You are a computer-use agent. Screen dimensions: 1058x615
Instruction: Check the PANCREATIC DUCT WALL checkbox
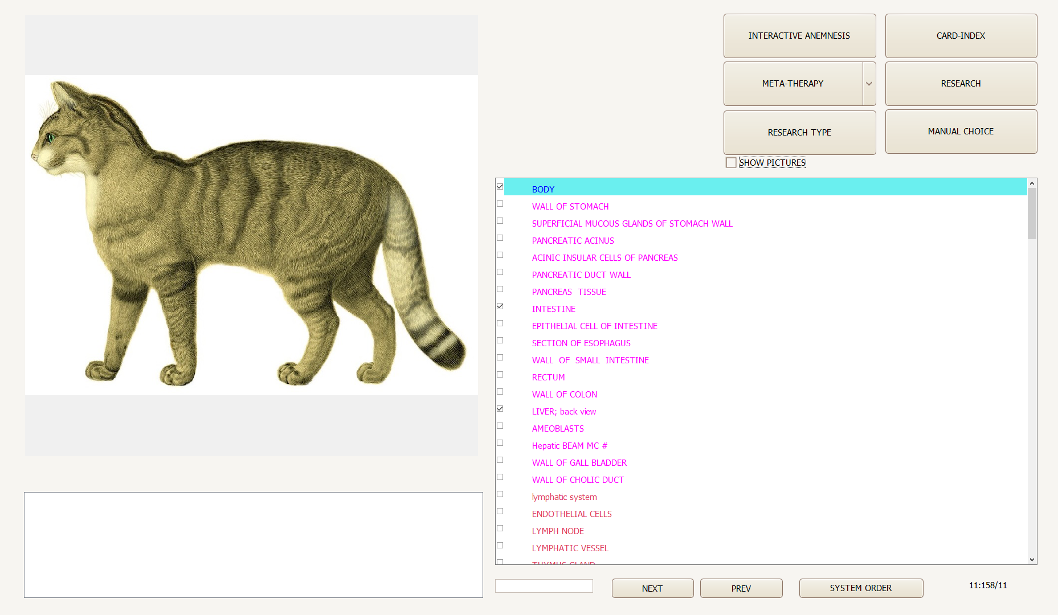500,272
